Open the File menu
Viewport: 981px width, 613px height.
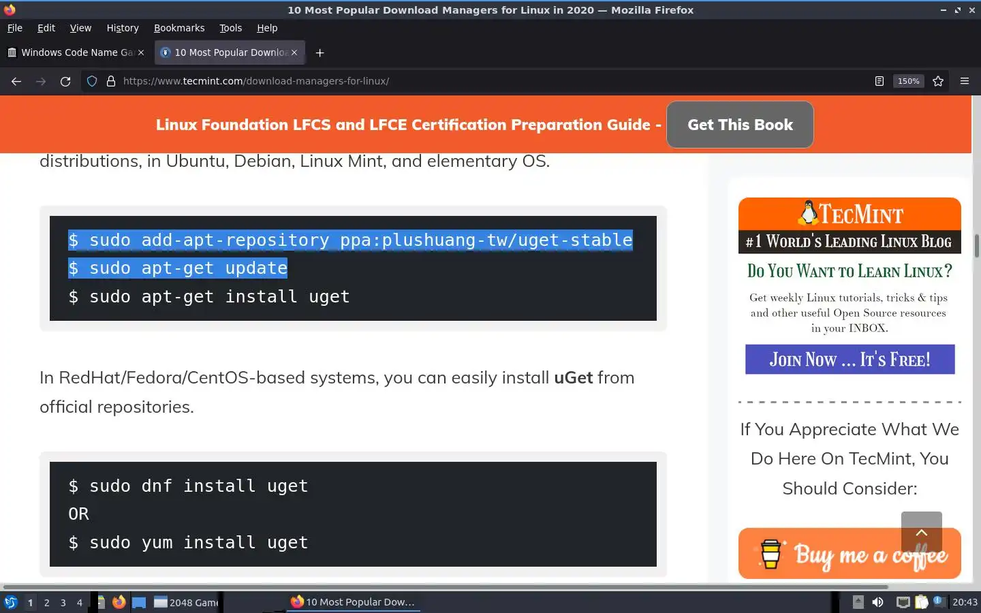pos(14,28)
